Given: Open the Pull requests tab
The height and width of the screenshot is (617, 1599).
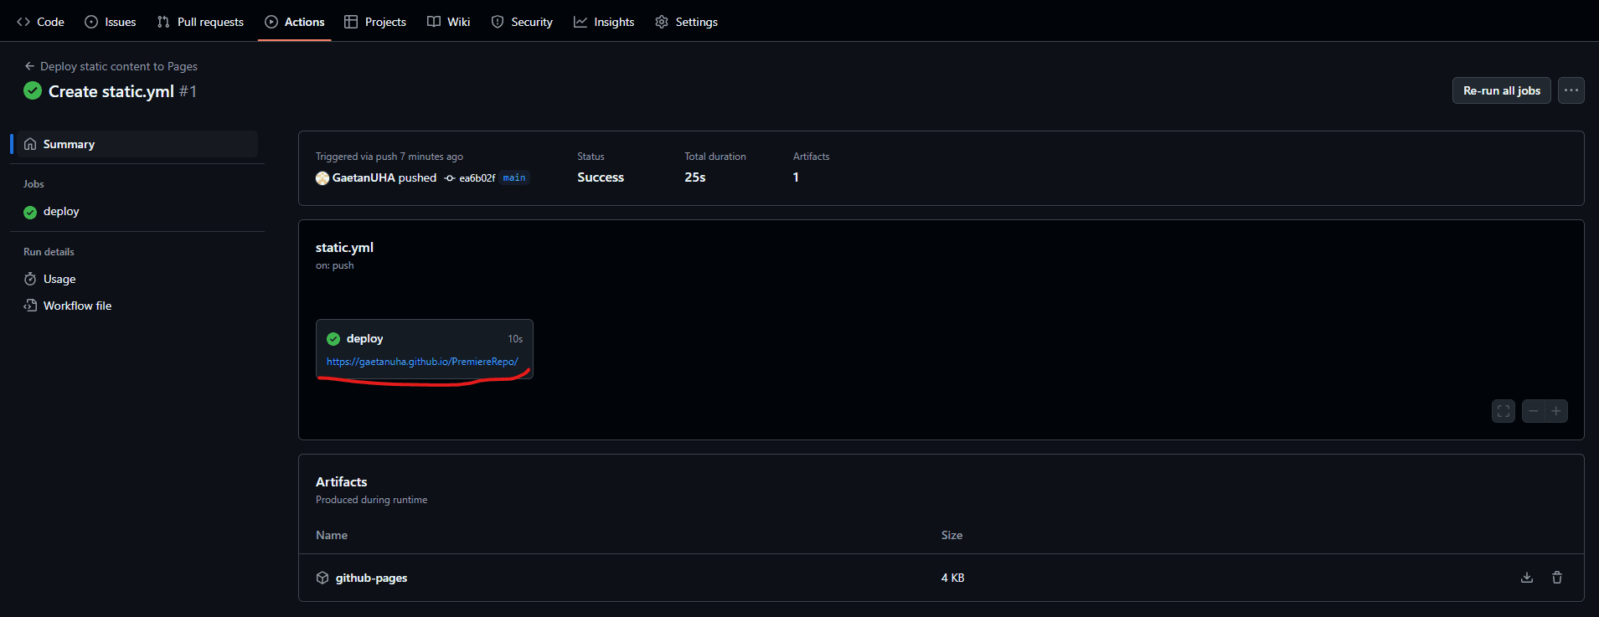Looking at the screenshot, I should 200,22.
